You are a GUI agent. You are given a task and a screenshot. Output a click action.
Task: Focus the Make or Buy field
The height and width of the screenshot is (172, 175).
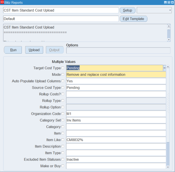[x=116, y=166]
